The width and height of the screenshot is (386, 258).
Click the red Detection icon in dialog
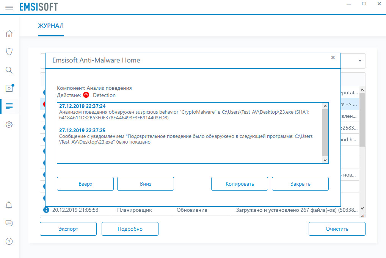[86, 95]
